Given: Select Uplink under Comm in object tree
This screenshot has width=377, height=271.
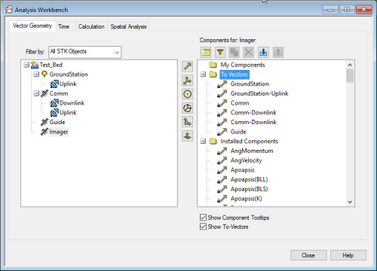Looking at the screenshot, I should pos(68,113).
